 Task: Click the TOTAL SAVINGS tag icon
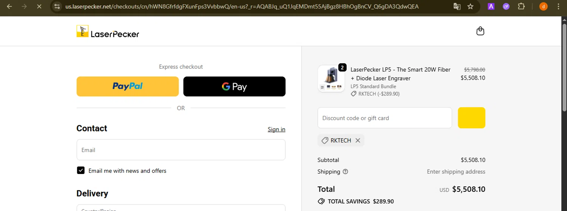[x=321, y=201]
